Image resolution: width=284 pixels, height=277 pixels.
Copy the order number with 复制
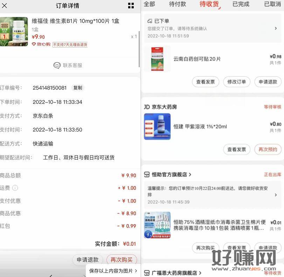78,88
